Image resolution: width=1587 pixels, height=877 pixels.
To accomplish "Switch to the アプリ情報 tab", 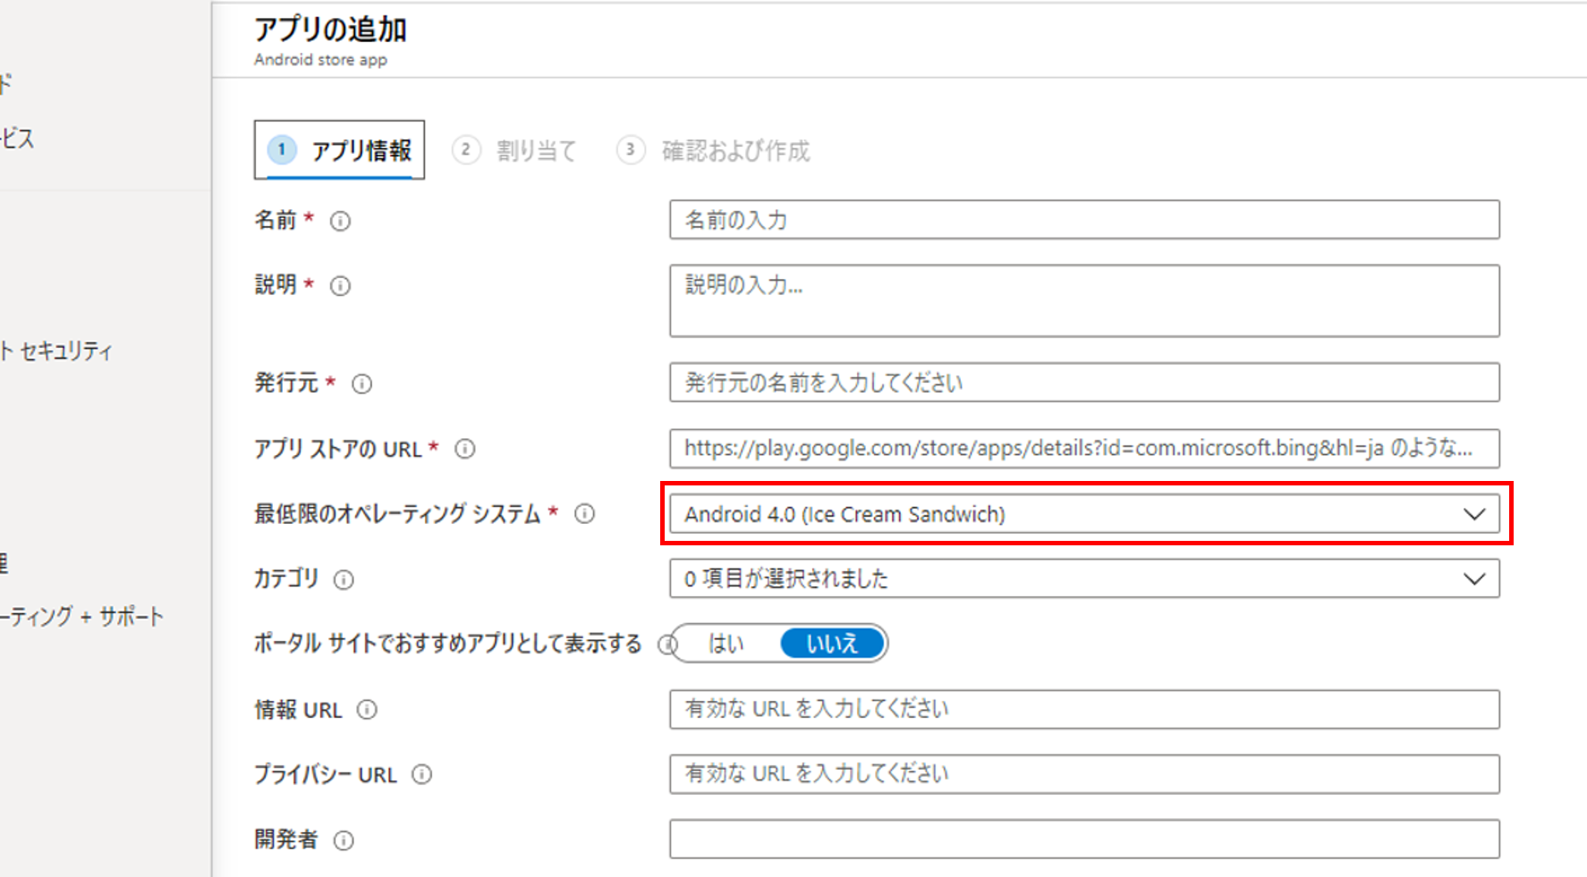I will (340, 150).
